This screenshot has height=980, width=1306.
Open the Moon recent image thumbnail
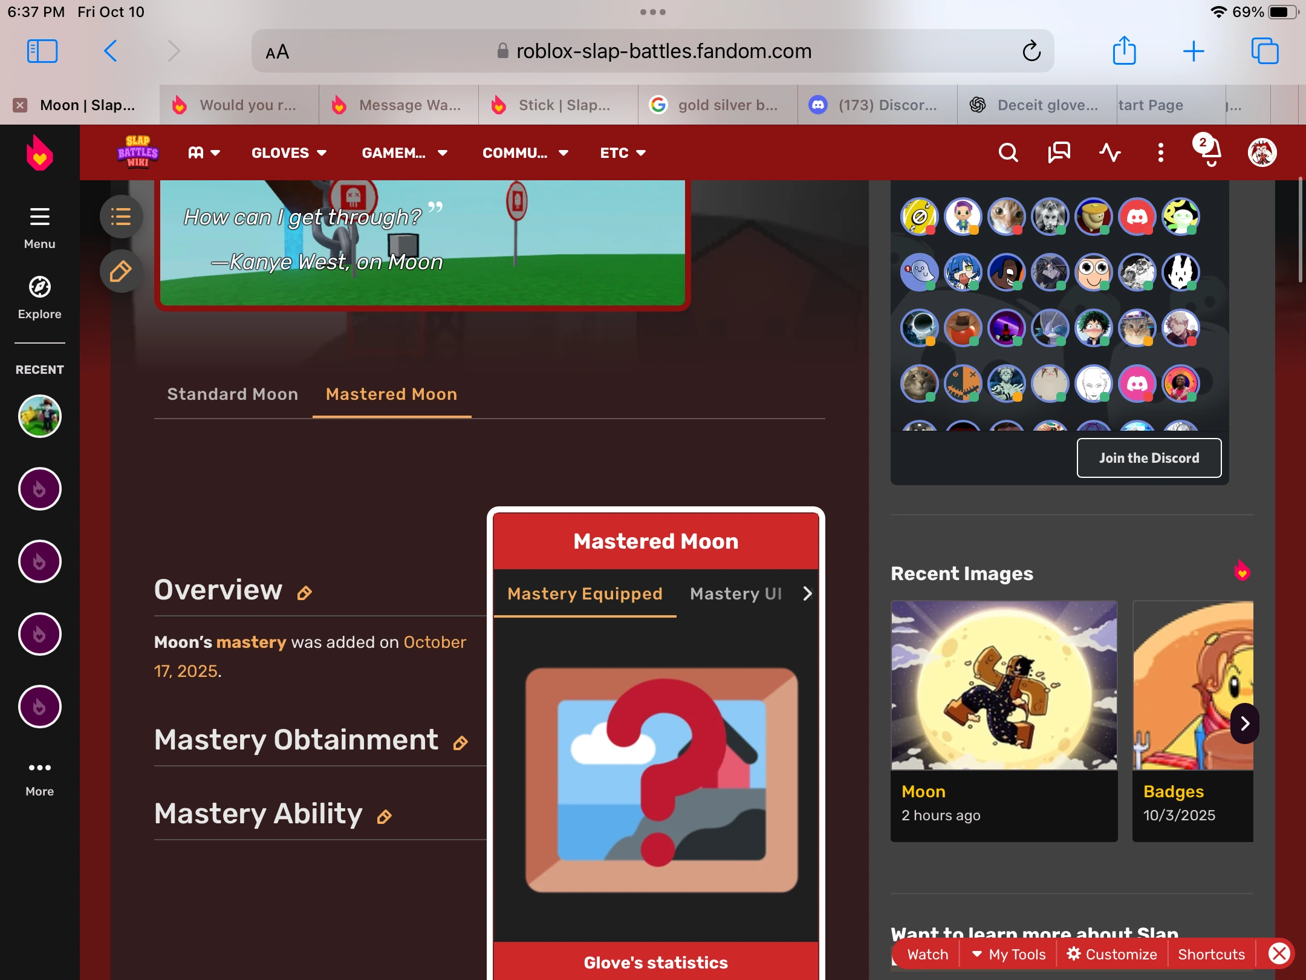point(1004,685)
